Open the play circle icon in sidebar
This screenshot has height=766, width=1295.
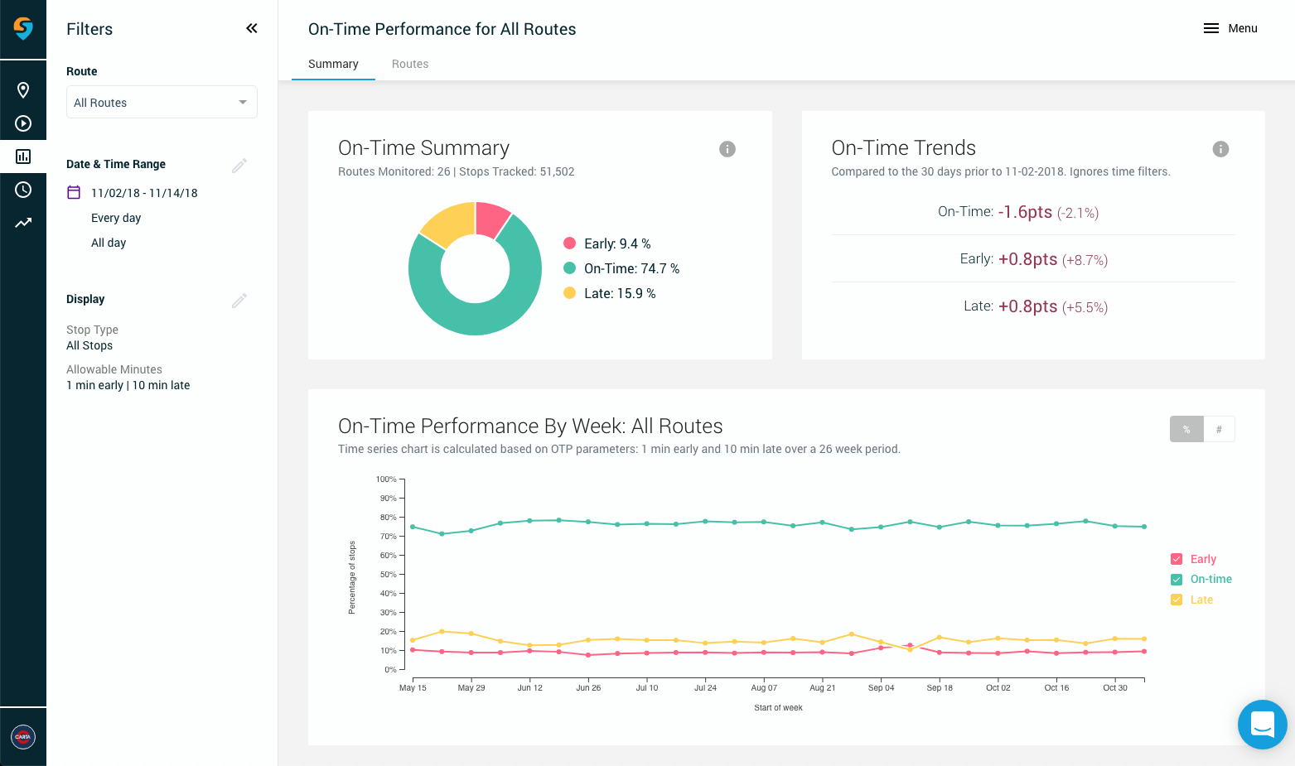click(x=23, y=123)
